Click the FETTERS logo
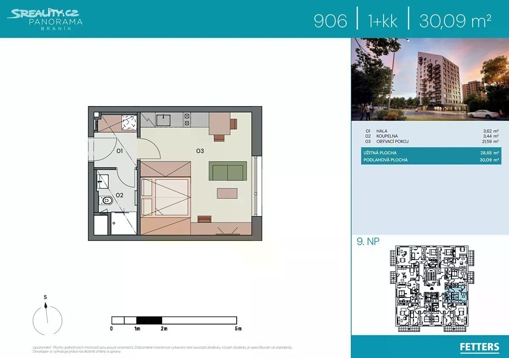Viewport: 509px width, 358px height. [479, 347]
